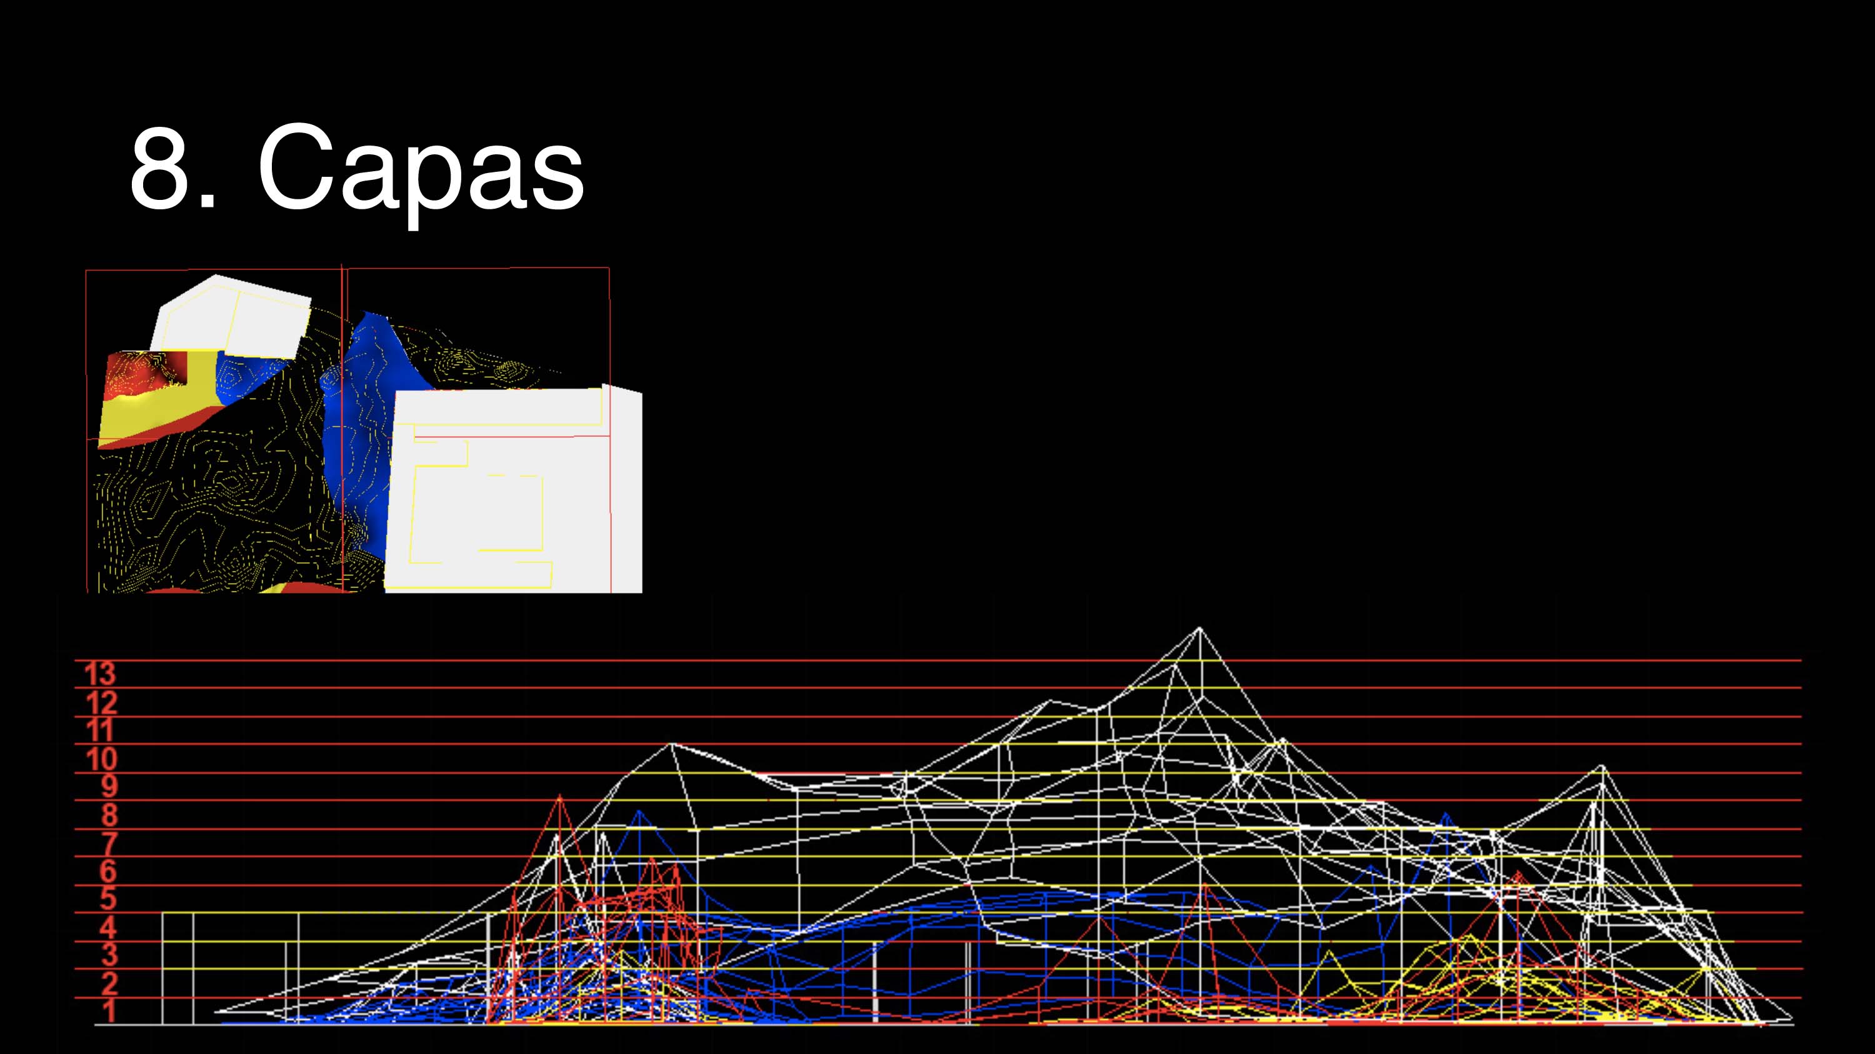Image resolution: width=1875 pixels, height=1054 pixels.
Task: Click the tallest white wireframe peak
Action: tap(1199, 629)
